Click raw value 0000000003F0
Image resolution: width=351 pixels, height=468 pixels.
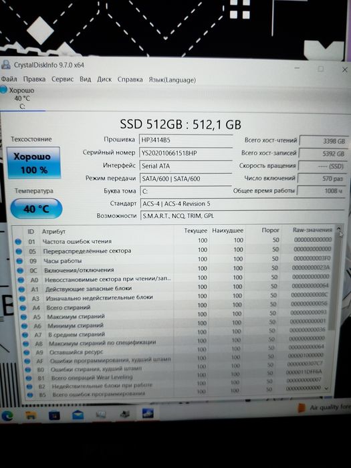pos(312,258)
